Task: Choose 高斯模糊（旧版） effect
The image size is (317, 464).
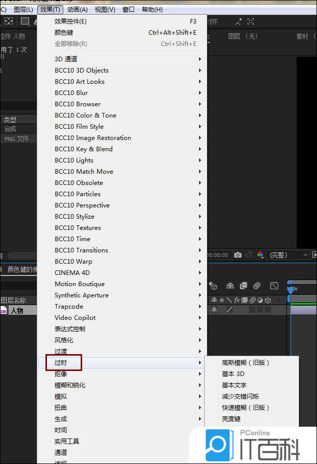Action: 252,362
